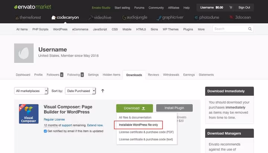Image resolution: width=268 pixels, height=153 pixels.
Task: Click the Sign Out button
Action: tap(244, 7)
